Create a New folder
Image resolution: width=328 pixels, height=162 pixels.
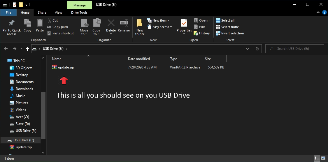[x=140, y=27]
